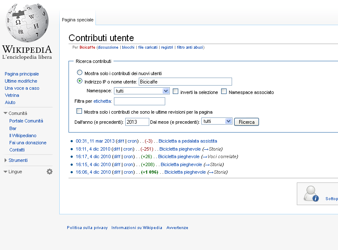The height and width of the screenshot is (250, 338).
Task: View cron for the 16:06 edit
Action: point(129,172)
